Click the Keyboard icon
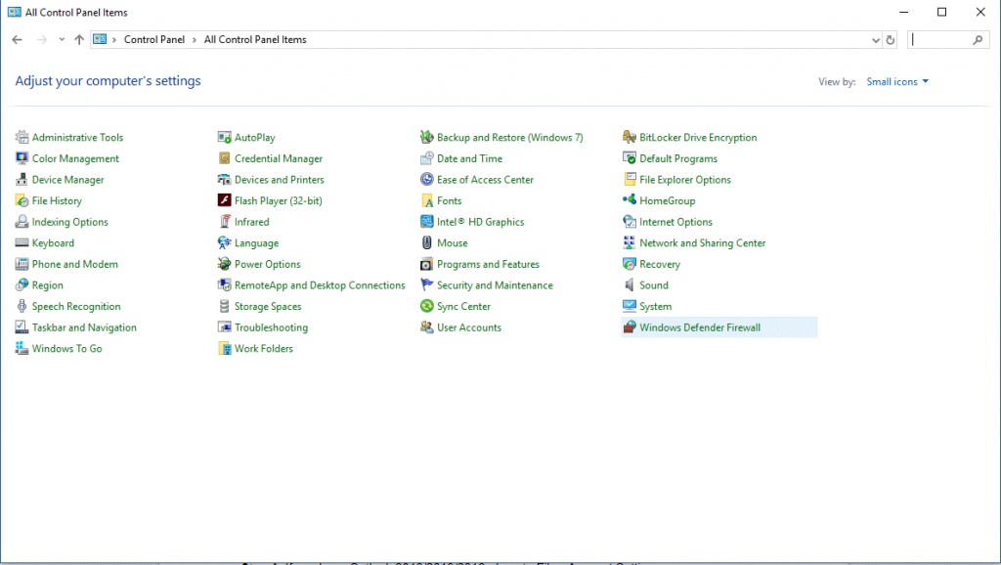Screen dimensions: 1001x565 tap(22, 242)
